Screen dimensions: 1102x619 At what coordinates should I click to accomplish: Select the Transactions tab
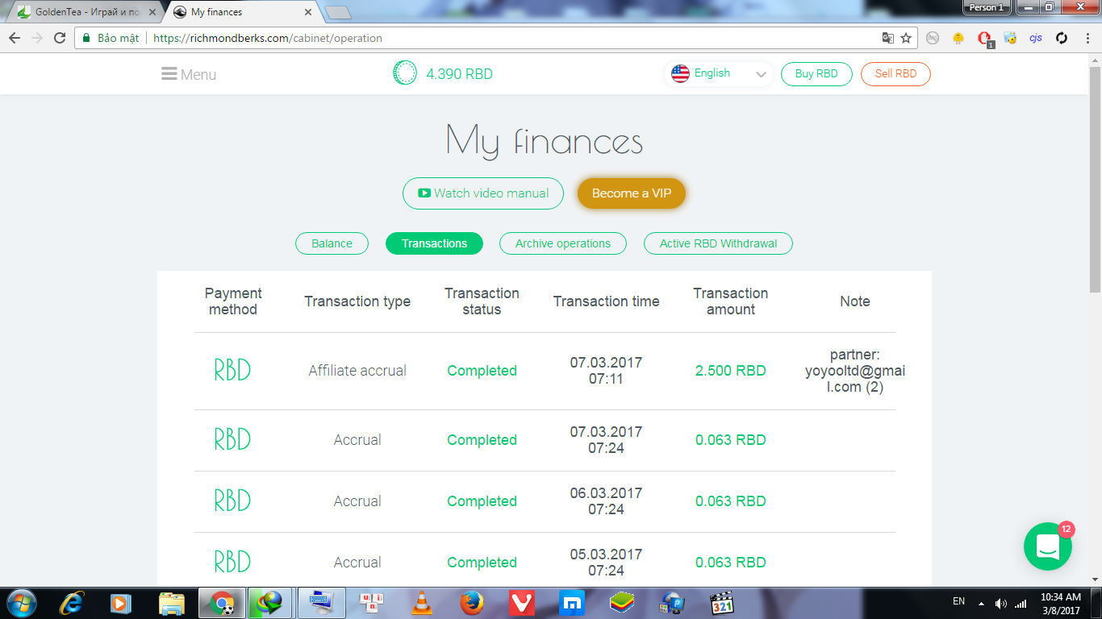[x=435, y=243]
